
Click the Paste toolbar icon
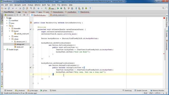coord(27,8)
